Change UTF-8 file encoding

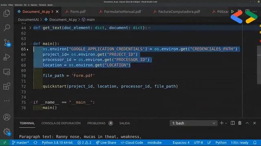coord(198,142)
